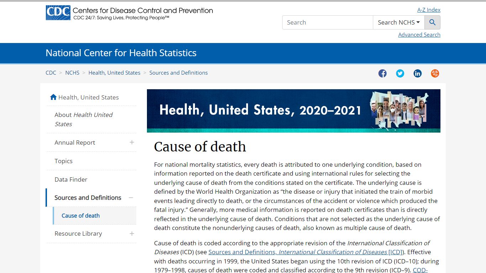
Task: Share page on Twitter
Action: tap(400, 73)
